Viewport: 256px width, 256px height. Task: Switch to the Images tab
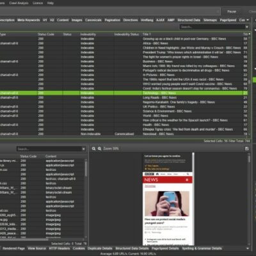click(77, 20)
